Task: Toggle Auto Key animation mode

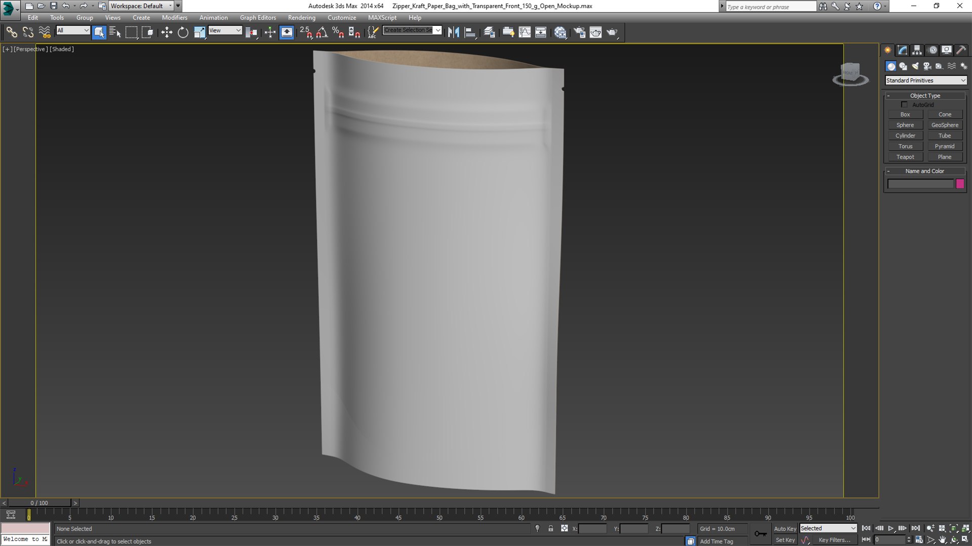Action: point(785,528)
